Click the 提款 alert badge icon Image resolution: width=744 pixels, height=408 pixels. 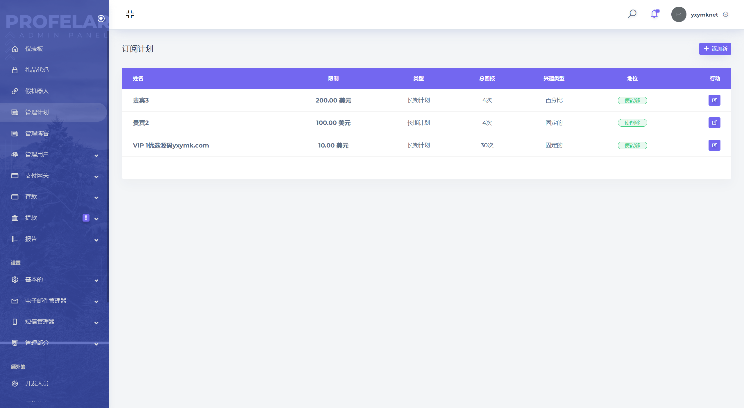coord(86,218)
